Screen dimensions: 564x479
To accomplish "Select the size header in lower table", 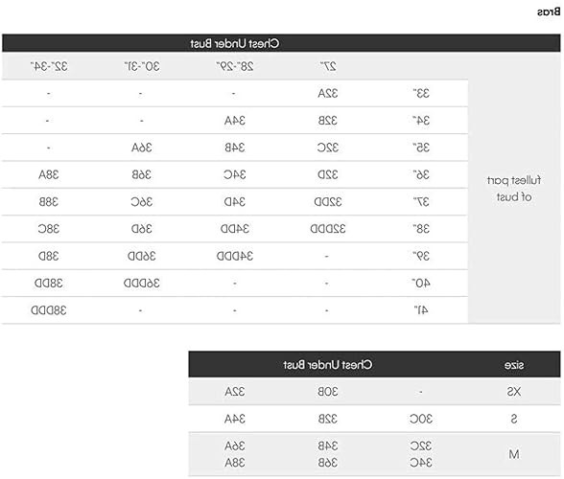I will 514,365.
